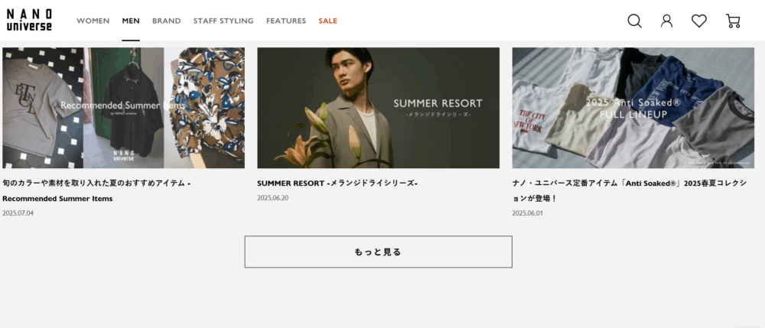This screenshot has height=328, width=765.
Task: Click the 2025.06.20 article date
Action: [x=273, y=198]
